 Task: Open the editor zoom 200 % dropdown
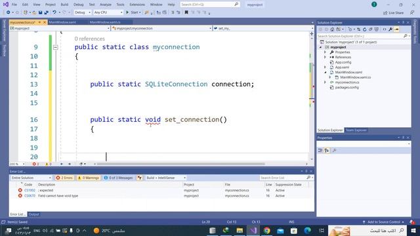pyautogui.click(x=17, y=164)
